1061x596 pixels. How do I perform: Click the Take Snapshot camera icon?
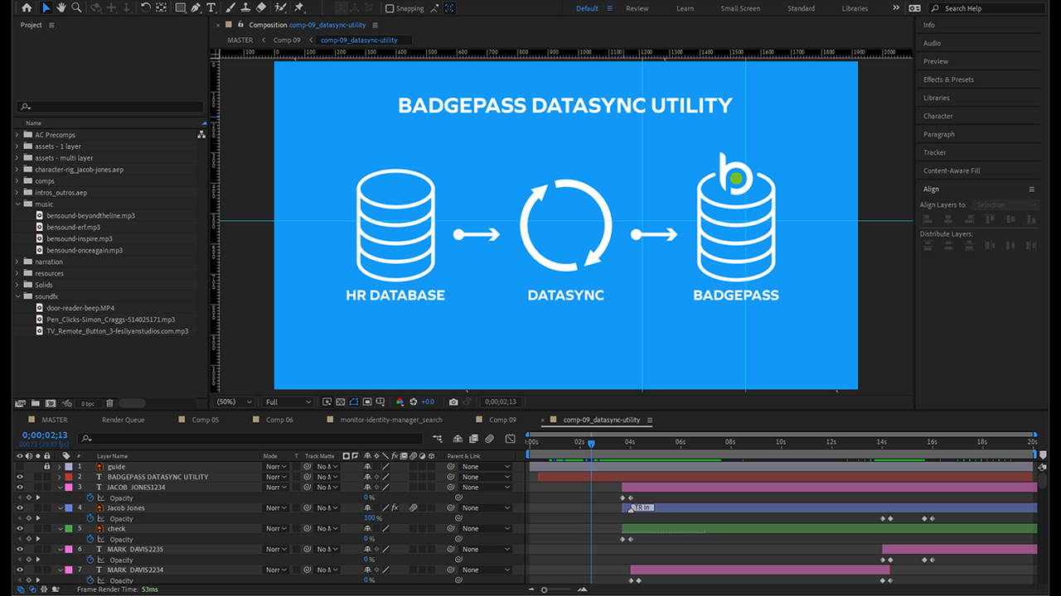pyautogui.click(x=453, y=401)
